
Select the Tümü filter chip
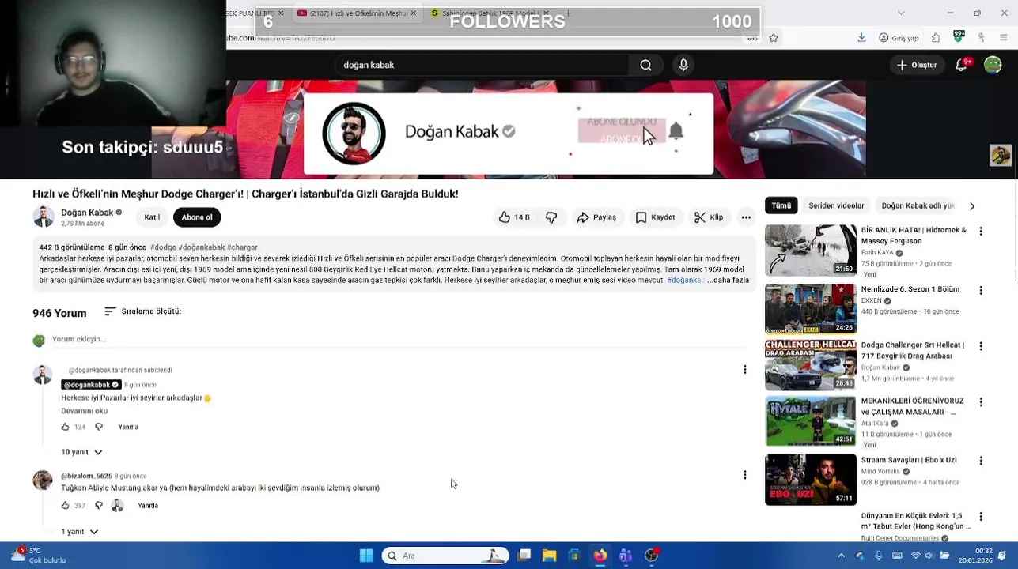[781, 205]
